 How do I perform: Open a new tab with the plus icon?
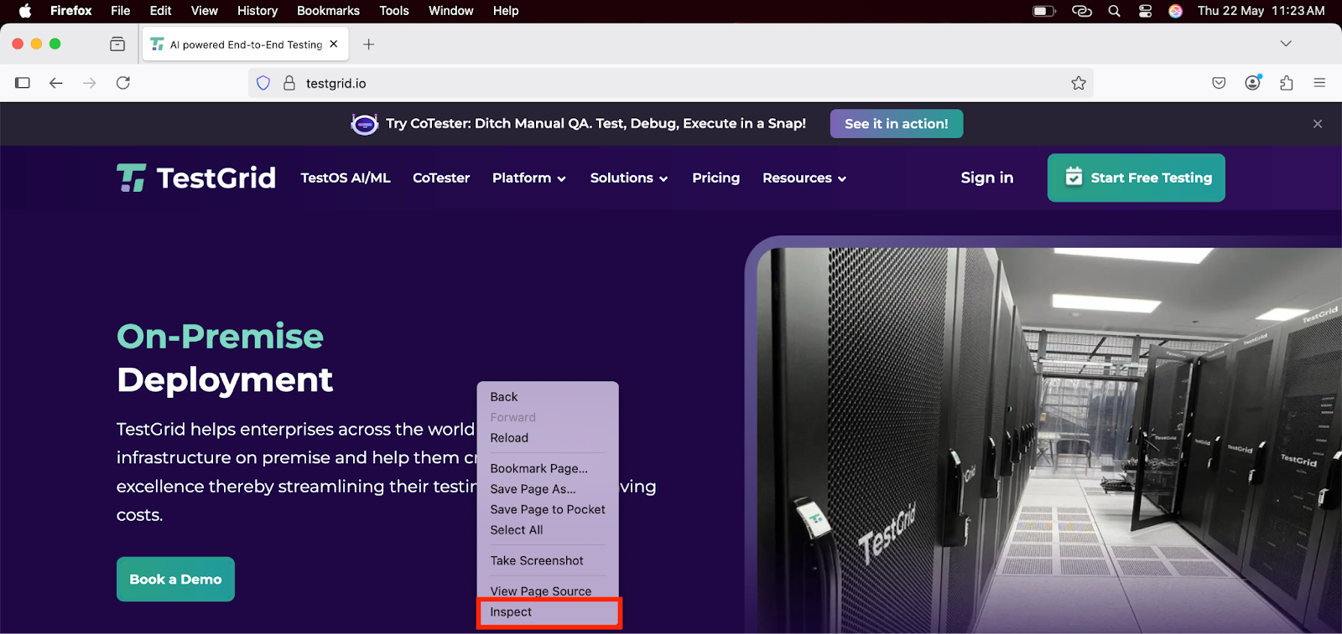click(368, 44)
